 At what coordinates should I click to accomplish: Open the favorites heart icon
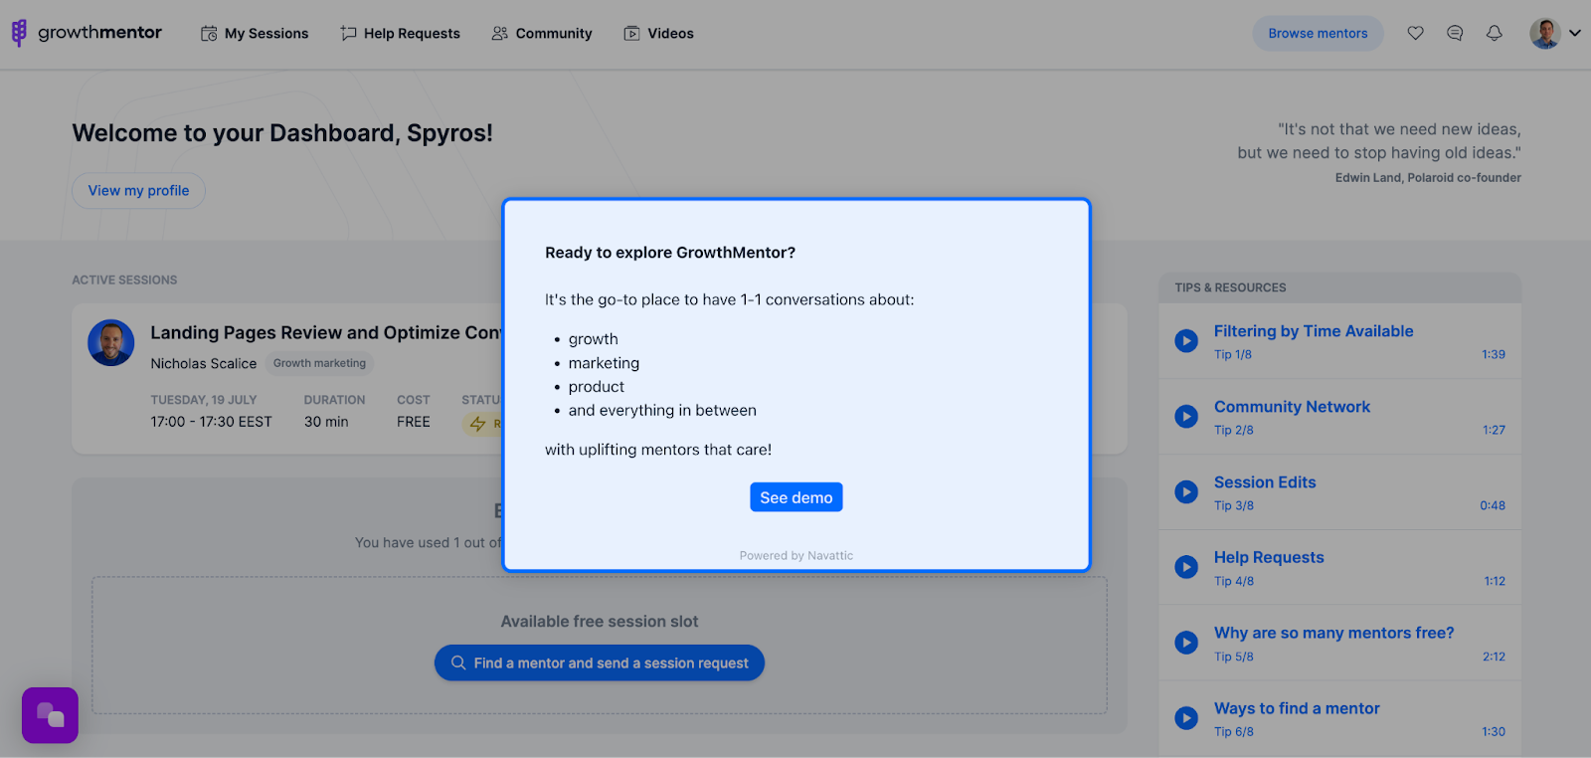1415,33
